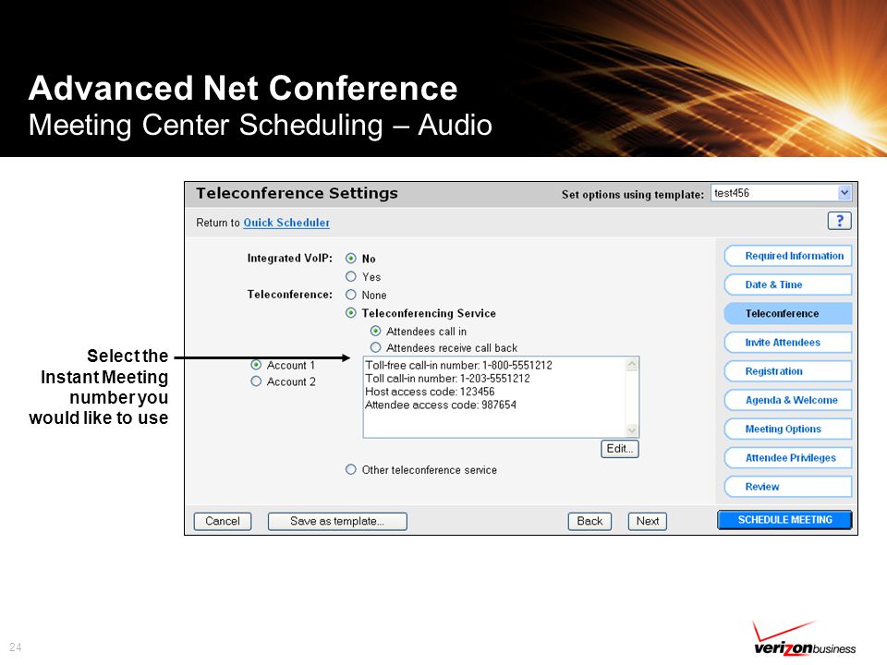The height and width of the screenshot is (665, 887).
Task: Open the Required Information section
Action: coord(788,256)
